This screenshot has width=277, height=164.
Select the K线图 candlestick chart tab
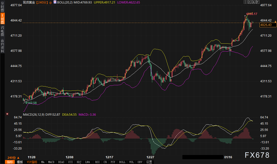click(x=2, y=17)
